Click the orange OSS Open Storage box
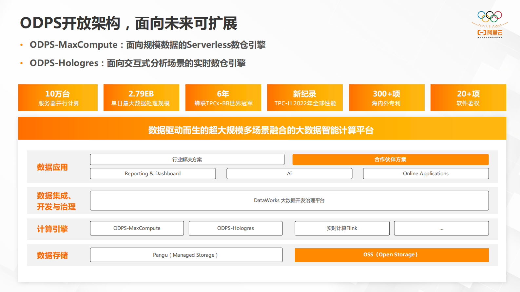The image size is (520, 292). click(x=392, y=255)
